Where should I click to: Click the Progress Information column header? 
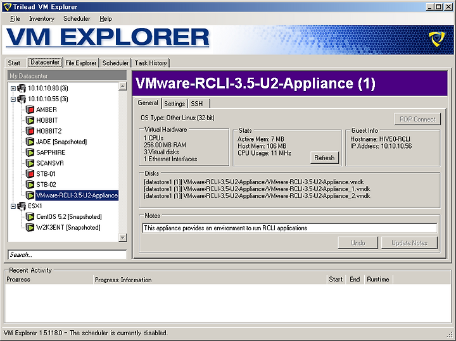pos(210,280)
